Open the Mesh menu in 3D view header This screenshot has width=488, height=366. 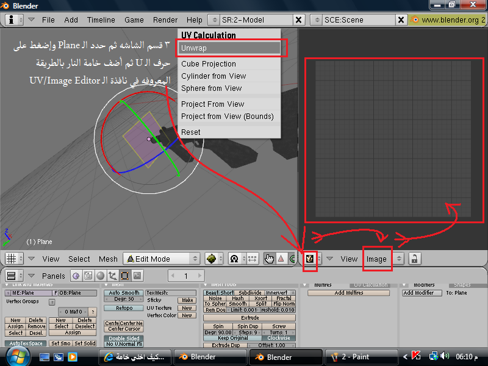[109, 259]
